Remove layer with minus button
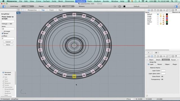This screenshot has width=180, height=101. tap(151, 52)
